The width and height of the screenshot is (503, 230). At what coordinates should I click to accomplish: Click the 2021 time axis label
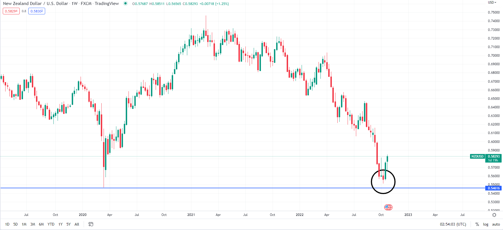pyautogui.click(x=191, y=215)
